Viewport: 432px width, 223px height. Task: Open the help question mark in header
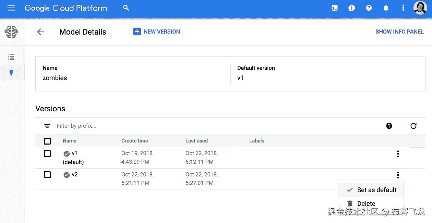click(x=369, y=8)
